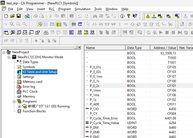The width and height of the screenshot is (193, 138).
Task: Select PLC Clock tree item
Action: click(30, 92)
